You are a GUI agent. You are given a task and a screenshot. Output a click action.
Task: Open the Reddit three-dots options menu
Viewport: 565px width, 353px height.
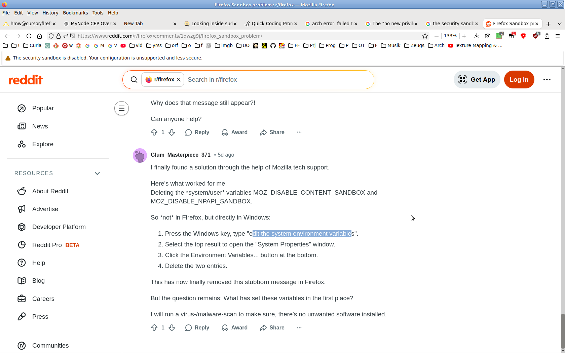click(547, 80)
